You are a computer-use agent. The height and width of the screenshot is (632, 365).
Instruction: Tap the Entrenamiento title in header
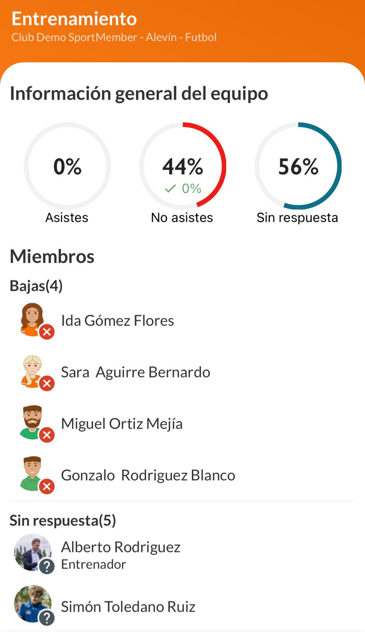coord(74,19)
